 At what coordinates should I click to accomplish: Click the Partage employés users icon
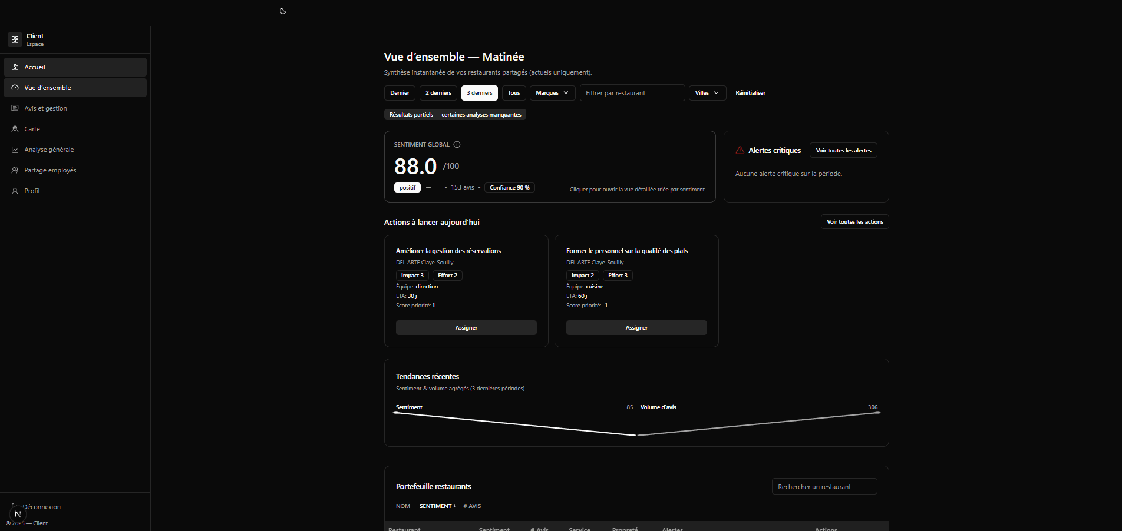[15, 170]
